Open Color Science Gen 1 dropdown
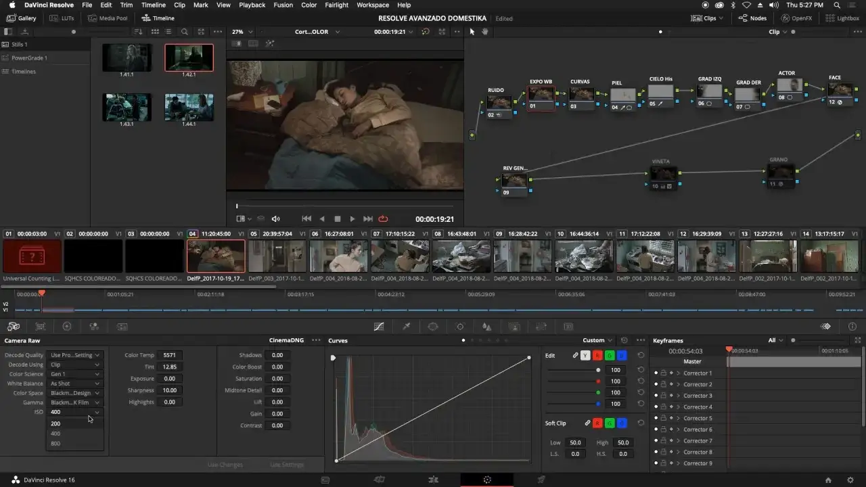This screenshot has height=487, width=866. [75, 374]
